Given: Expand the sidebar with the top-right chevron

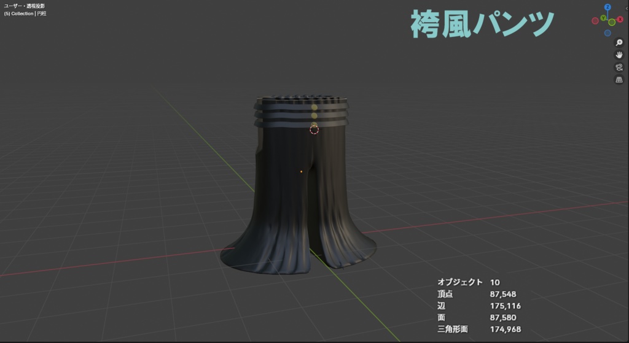Looking at the screenshot, I should [627, 9].
